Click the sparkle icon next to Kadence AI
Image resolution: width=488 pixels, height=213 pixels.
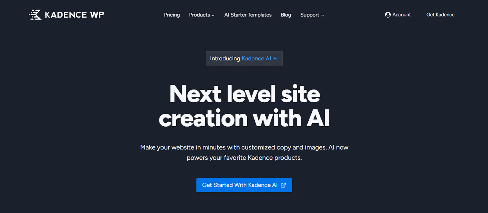(x=275, y=58)
